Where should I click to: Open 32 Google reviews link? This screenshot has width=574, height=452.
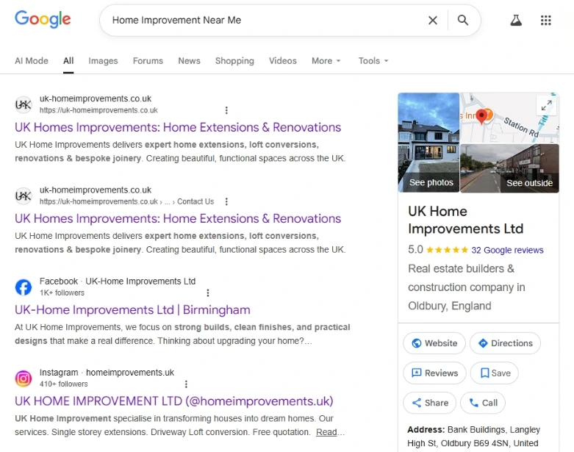[507, 250]
